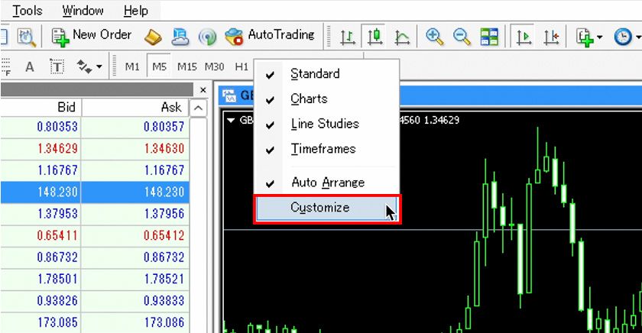Enable the chart auto scroll icon
Screen dimensions: 642x333
[524, 37]
